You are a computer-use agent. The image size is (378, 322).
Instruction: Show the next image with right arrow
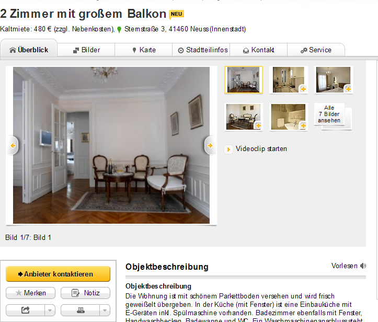[x=210, y=145]
